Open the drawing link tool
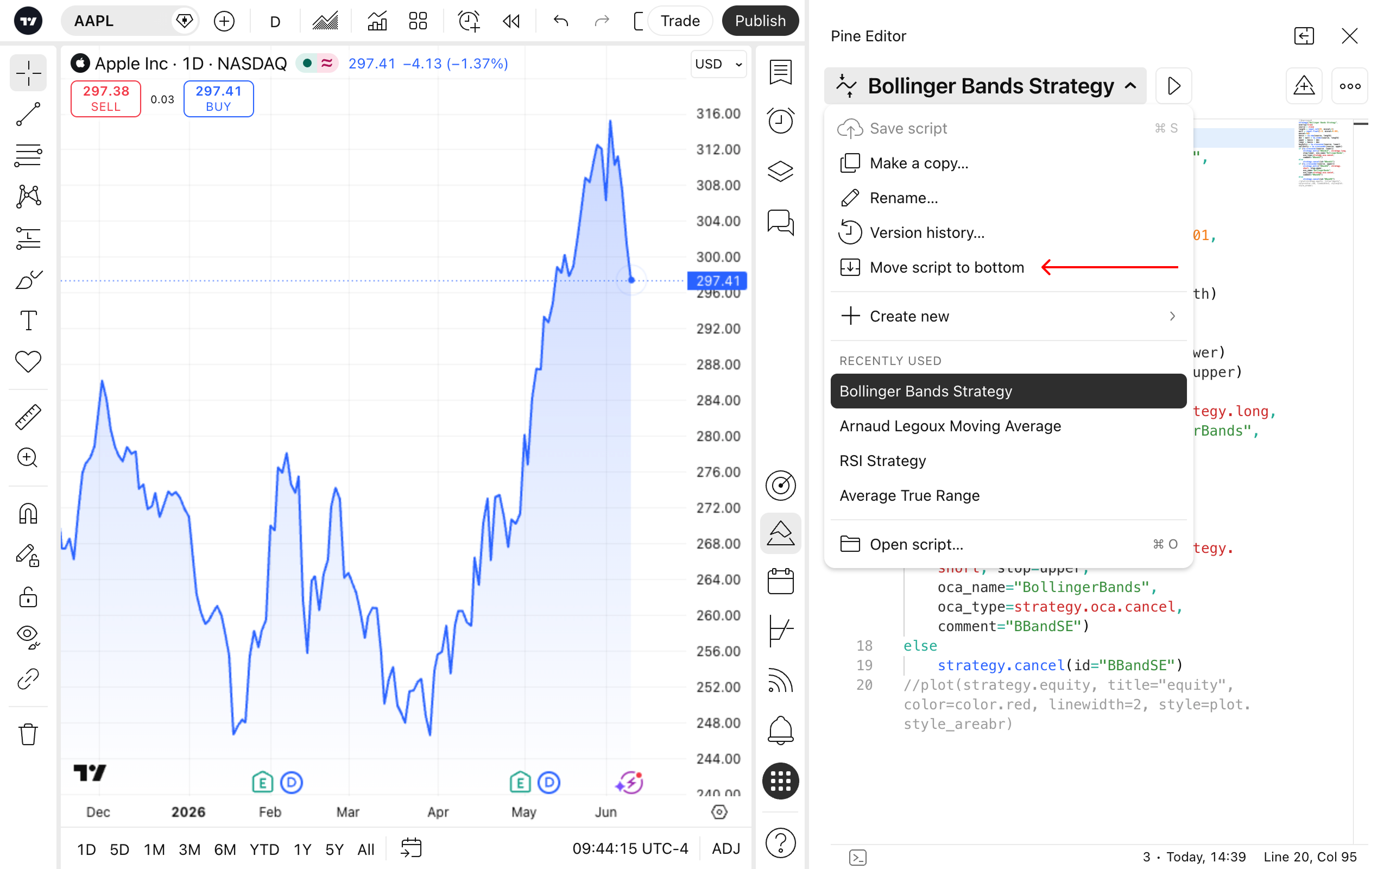The height and width of the screenshot is (869, 1390). pyautogui.click(x=28, y=679)
